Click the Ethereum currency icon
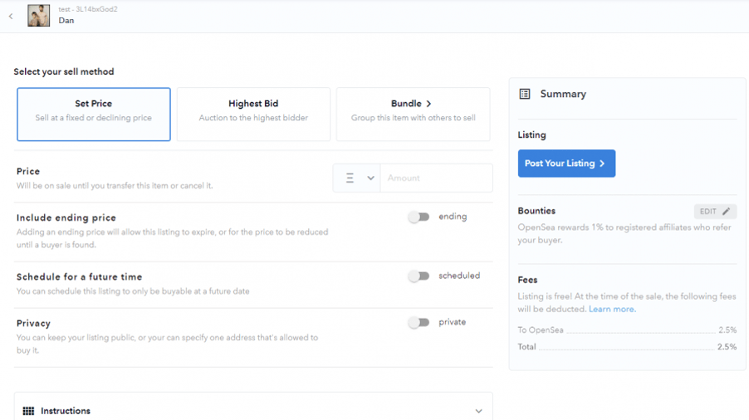This screenshot has width=749, height=420. click(x=350, y=178)
